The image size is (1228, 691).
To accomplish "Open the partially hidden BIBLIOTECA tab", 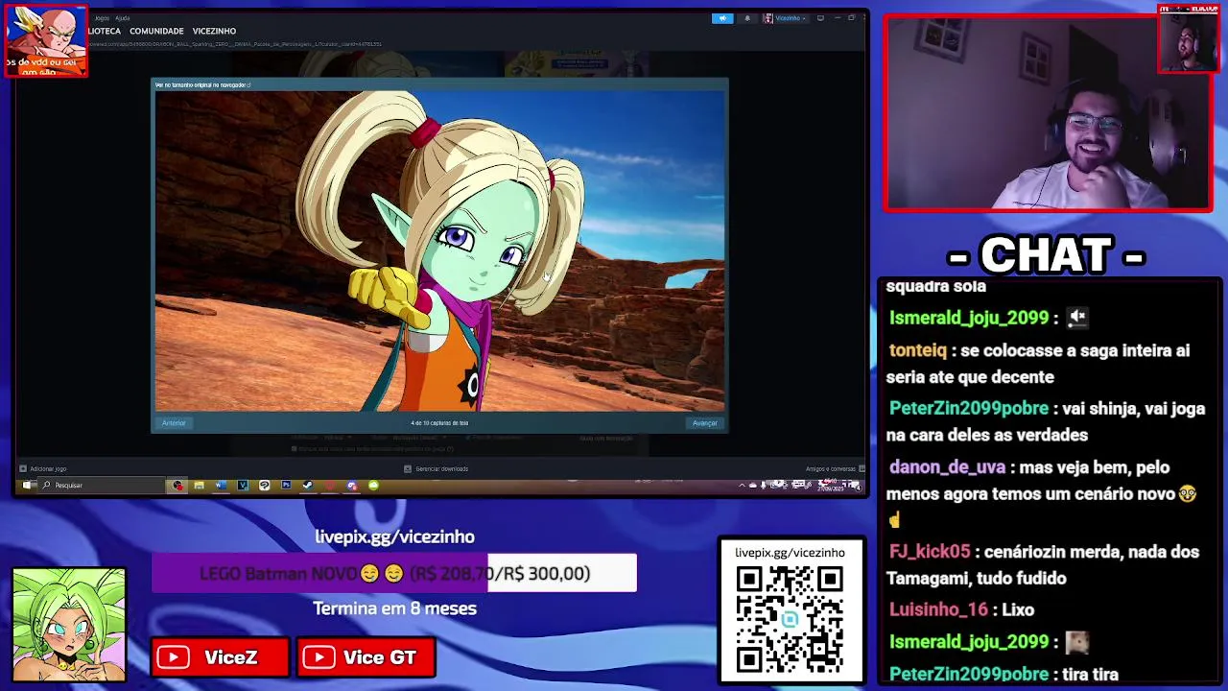I will (x=105, y=32).
